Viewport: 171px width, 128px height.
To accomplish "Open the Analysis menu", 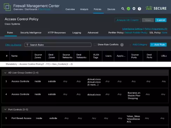I will point(84,9).
